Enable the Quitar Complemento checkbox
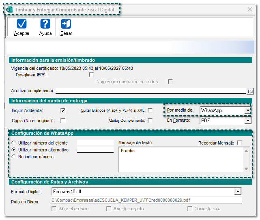The width and height of the screenshot is (260, 220). point(150,121)
